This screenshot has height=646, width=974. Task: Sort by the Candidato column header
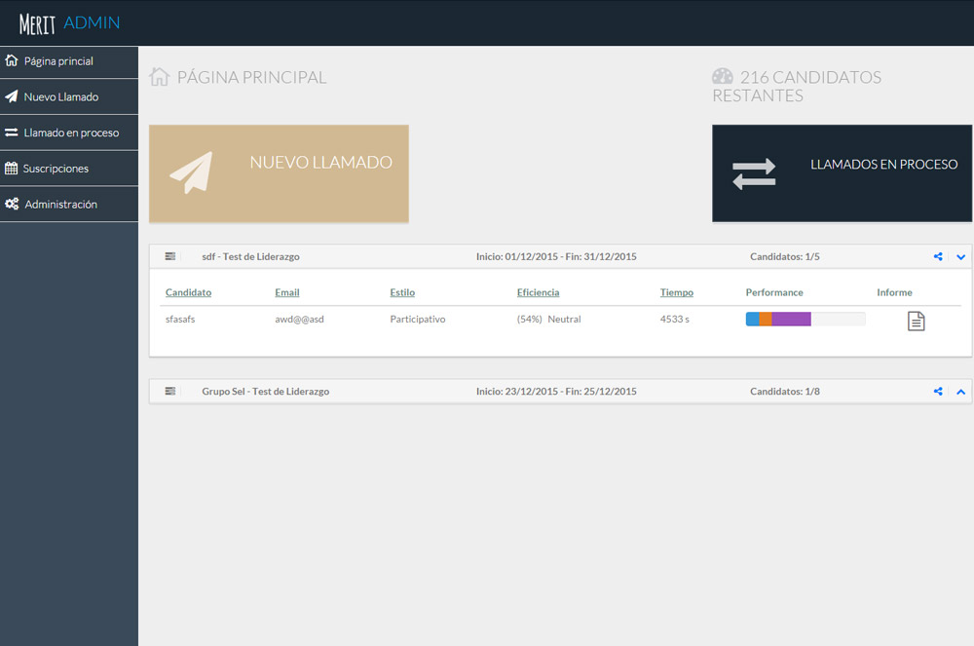coord(188,292)
